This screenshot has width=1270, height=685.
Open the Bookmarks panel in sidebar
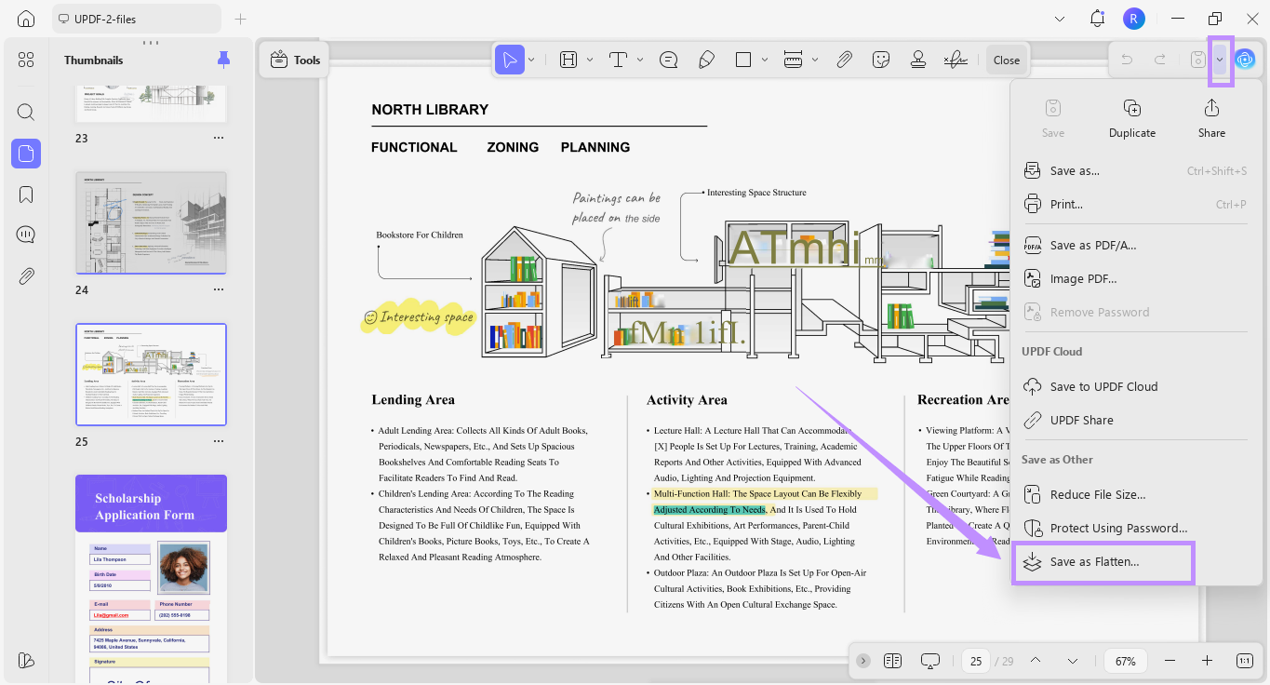(x=26, y=195)
